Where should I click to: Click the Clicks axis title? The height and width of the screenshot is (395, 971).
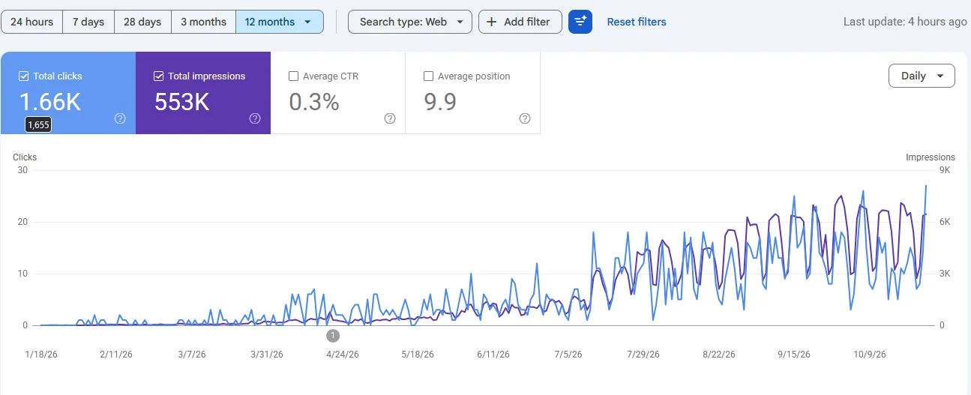pyautogui.click(x=25, y=157)
